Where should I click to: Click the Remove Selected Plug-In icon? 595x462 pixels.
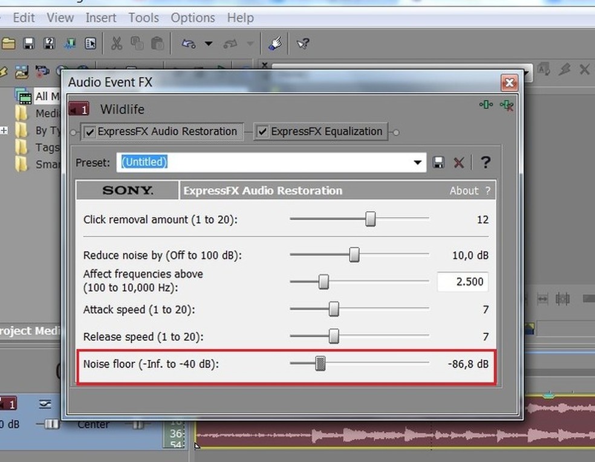click(x=507, y=105)
